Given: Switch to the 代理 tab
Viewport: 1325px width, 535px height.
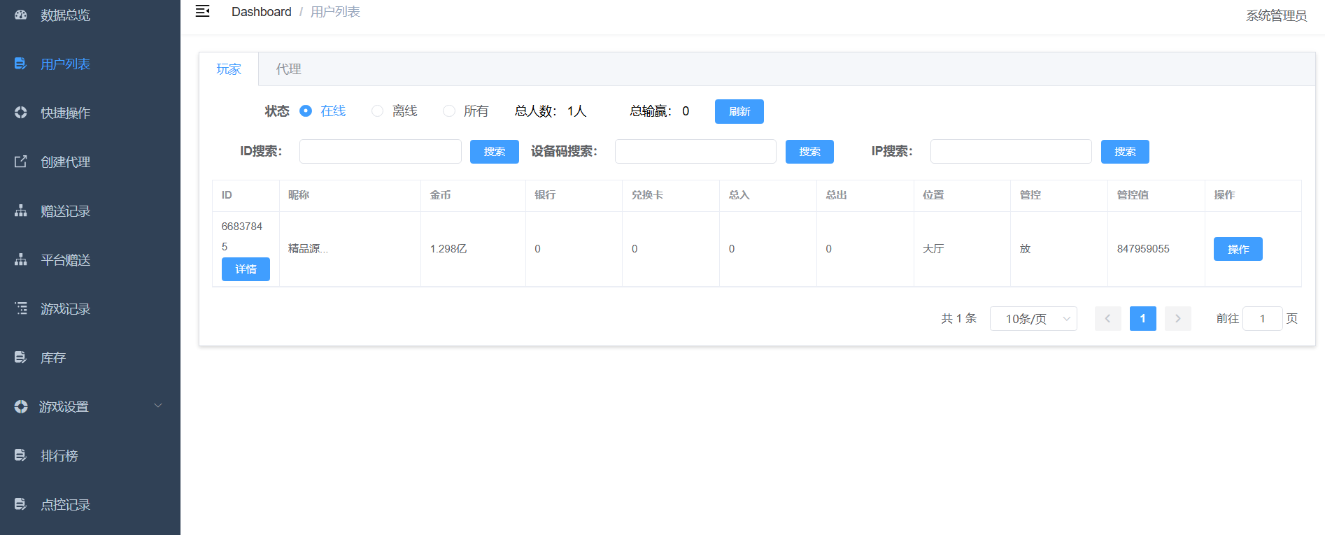Looking at the screenshot, I should (288, 69).
